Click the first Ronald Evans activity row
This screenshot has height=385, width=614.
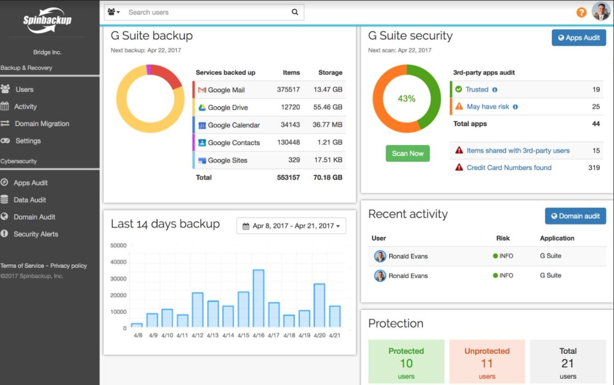click(487, 256)
